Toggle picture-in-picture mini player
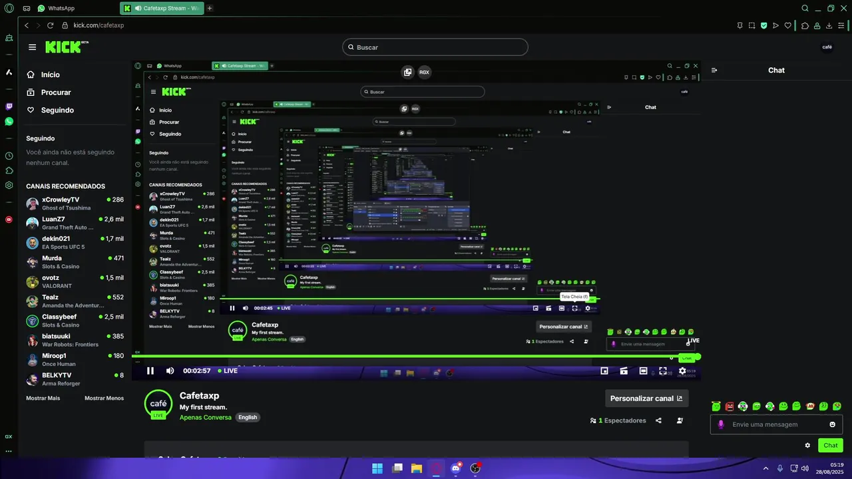This screenshot has width=852, height=479. [x=604, y=371]
